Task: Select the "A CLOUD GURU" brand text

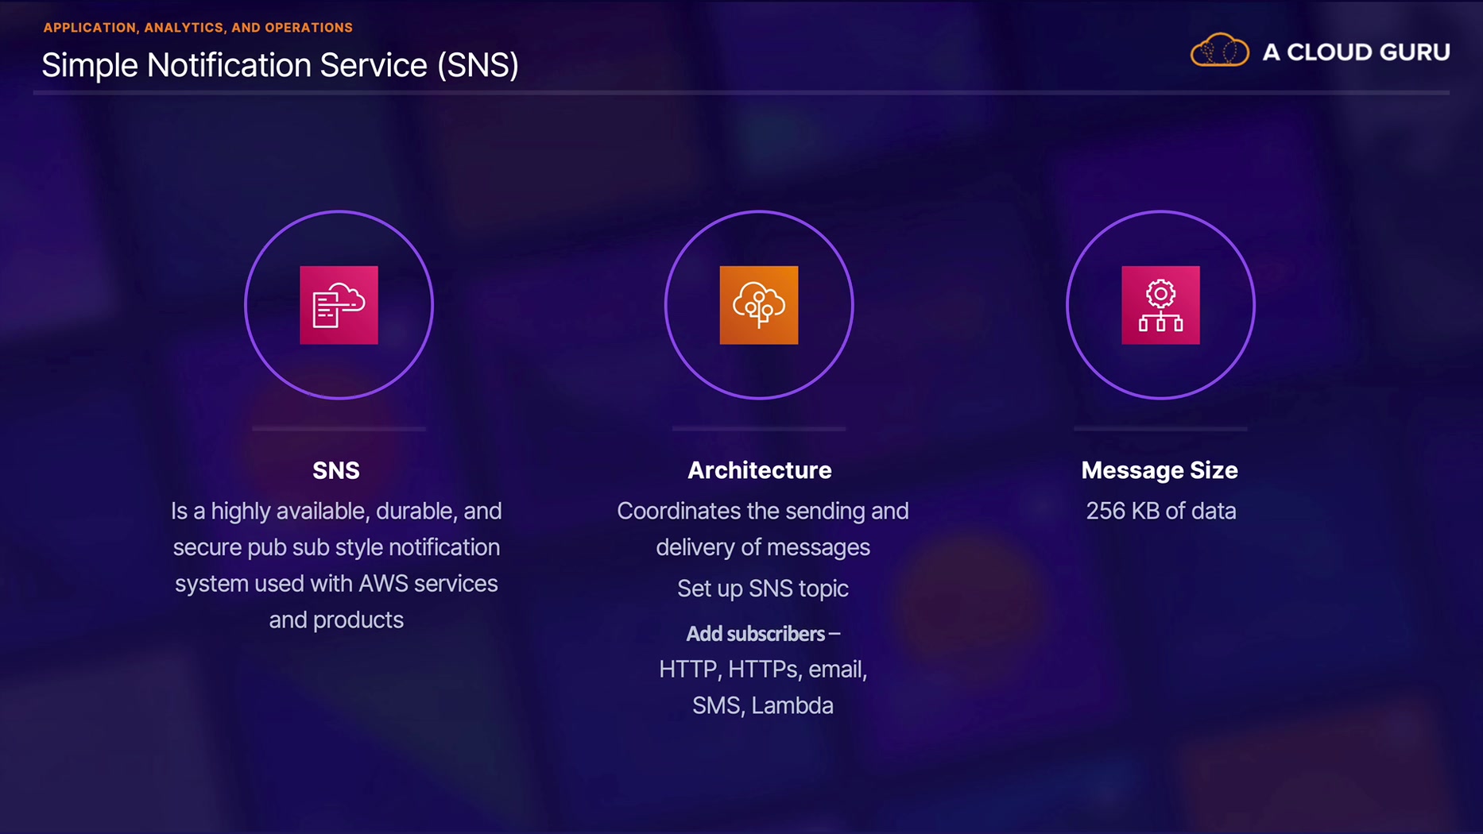Action: click(x=1356, y=52)
